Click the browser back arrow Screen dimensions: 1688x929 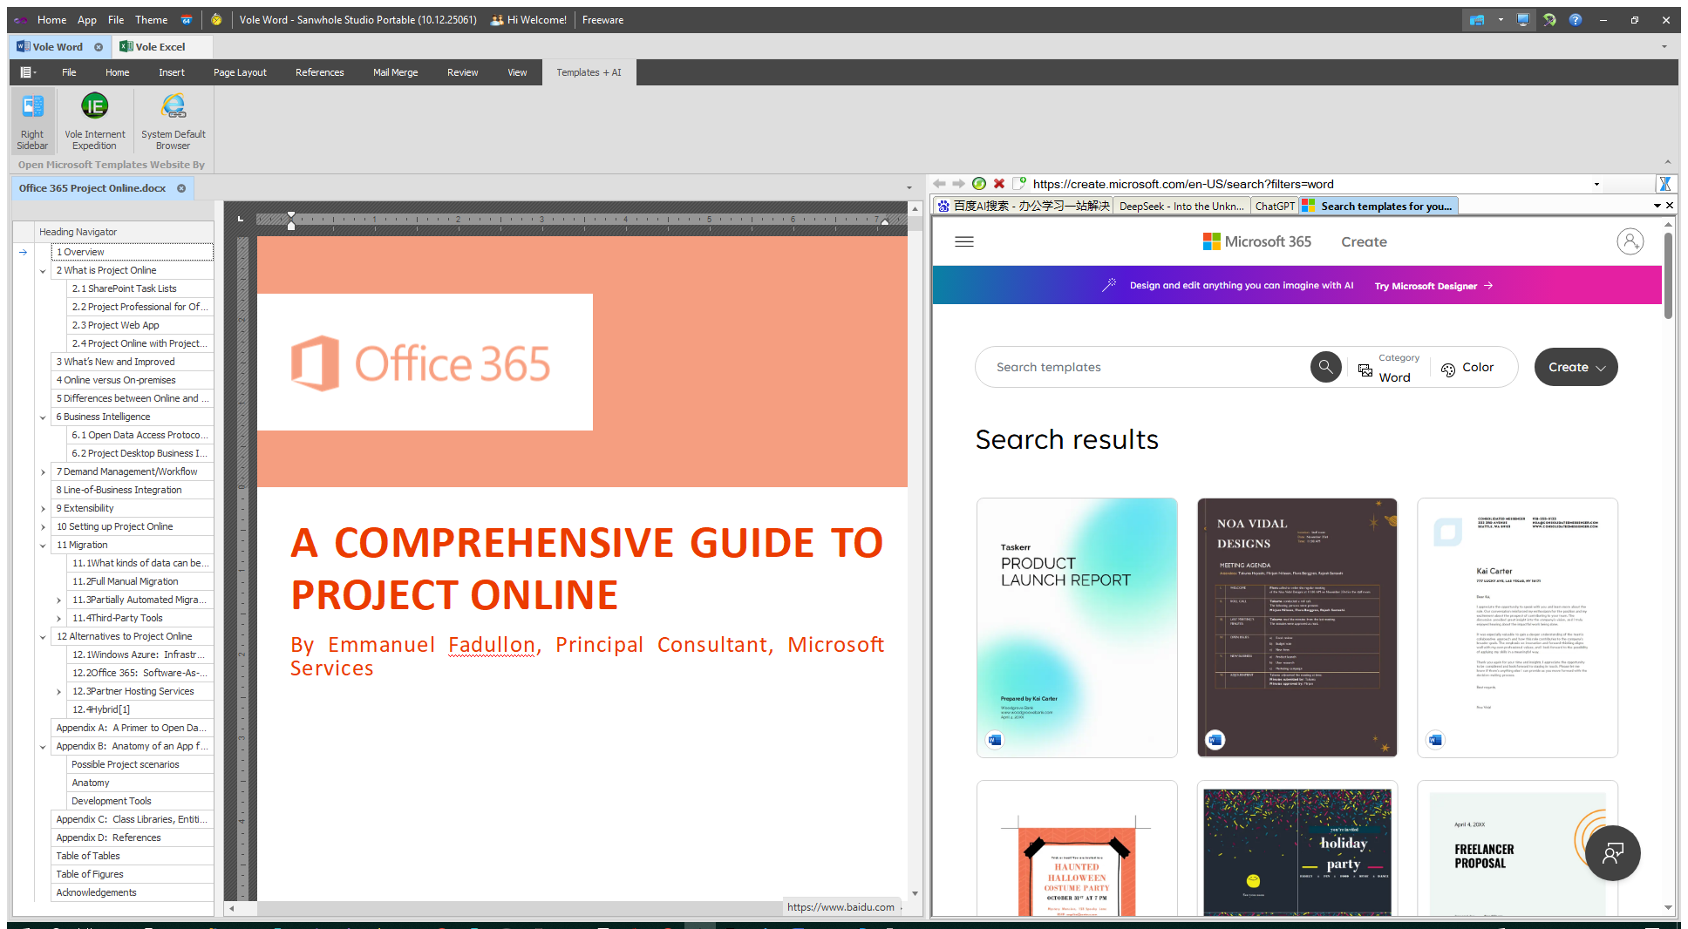pyautogui.click(x=939, y=184)
